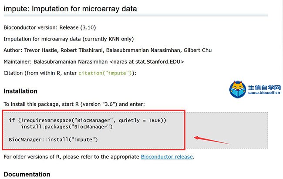
Task: Click the Imputation for microarray data KNN description
Action: [x=69, y=39]
